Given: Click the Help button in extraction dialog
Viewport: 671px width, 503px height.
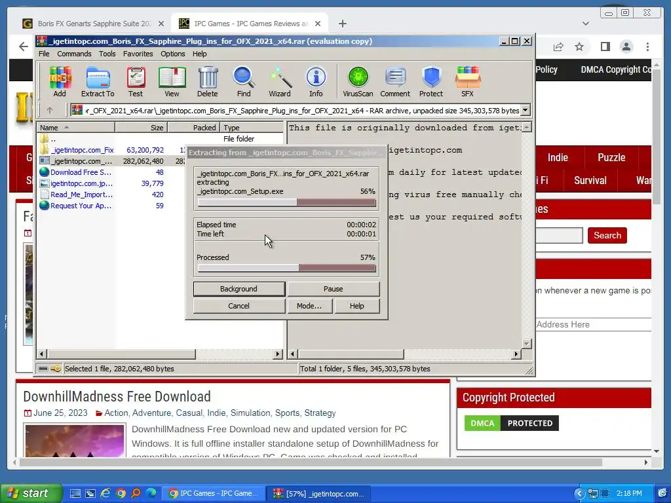Looking at the screenshot, I should coord(356,306).
